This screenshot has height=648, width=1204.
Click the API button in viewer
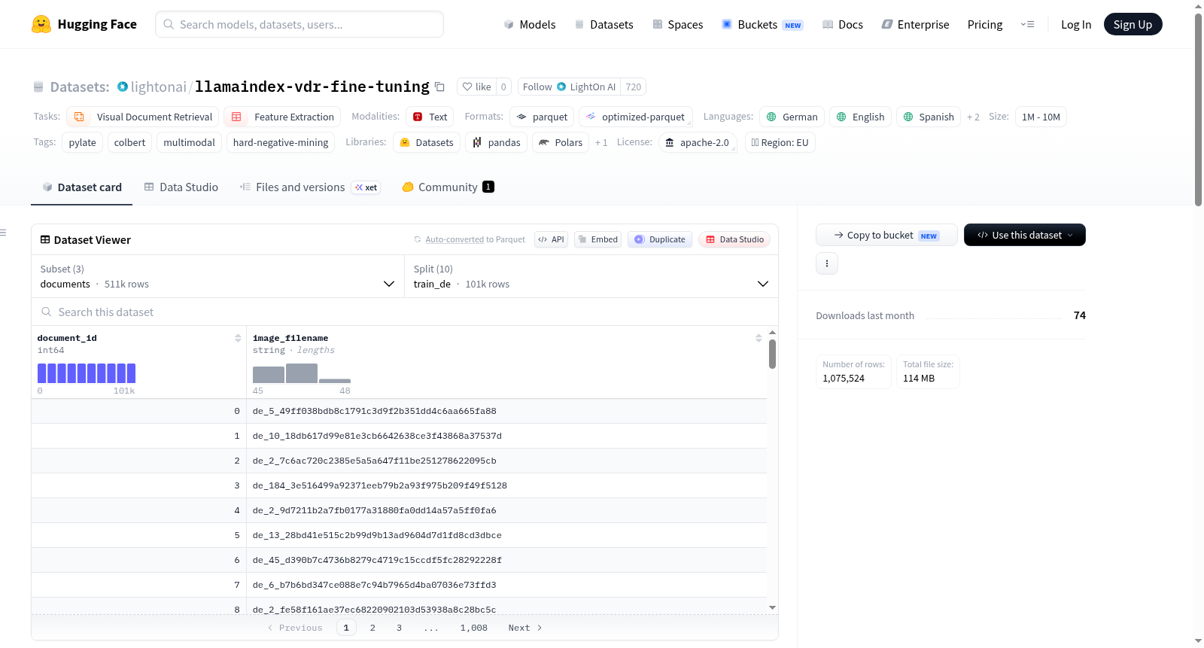tap(551, 239)
